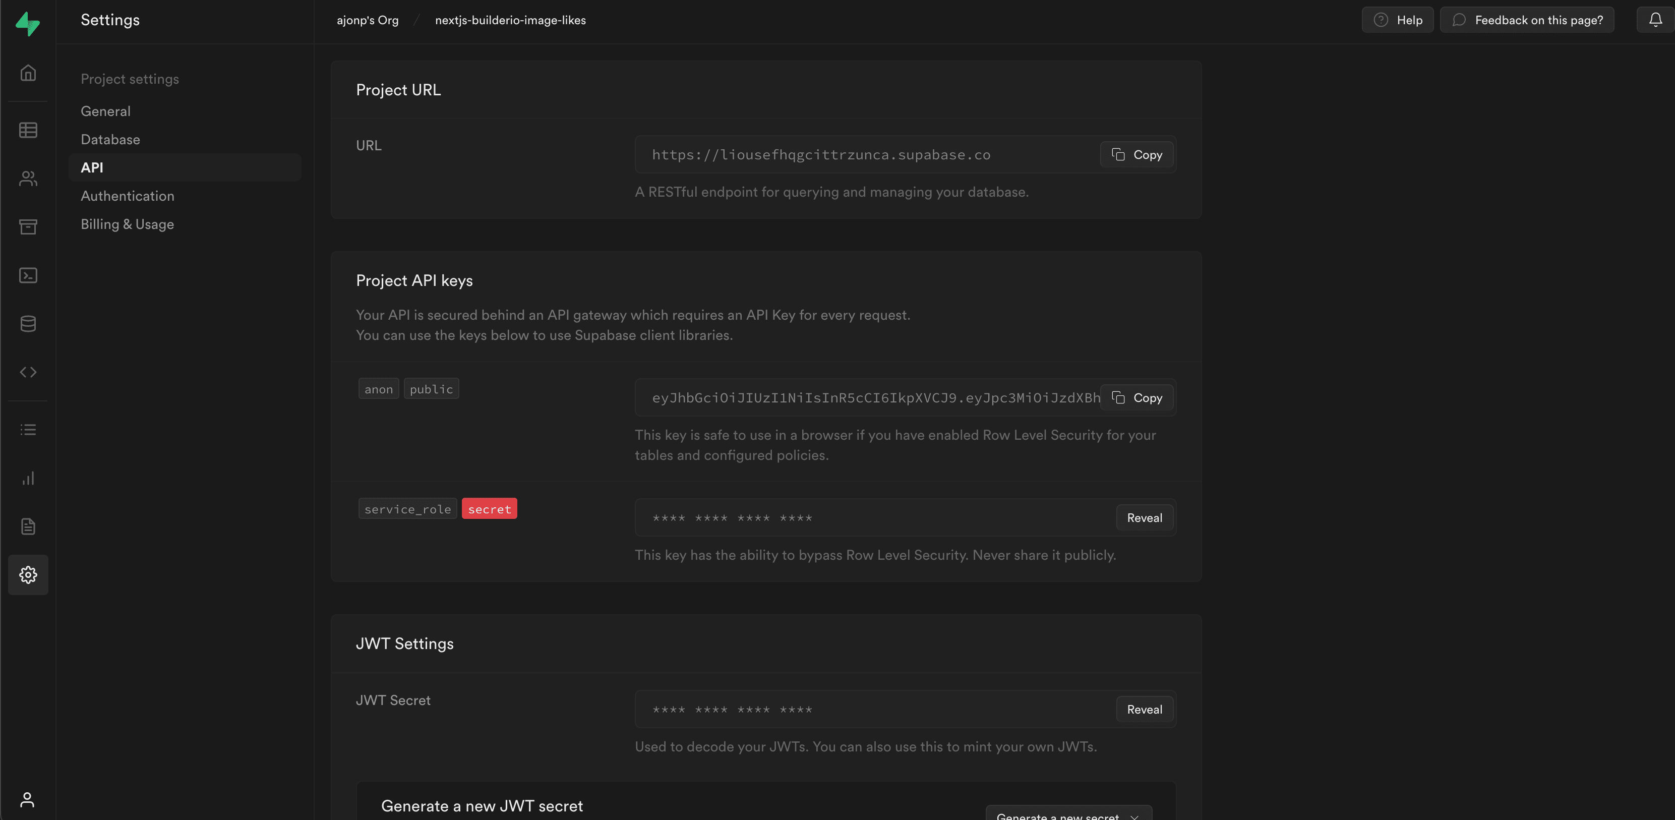The height and width of the screenshot is (820, 1675).
Task: Click the JWT Settings heading
Action: 404,644
